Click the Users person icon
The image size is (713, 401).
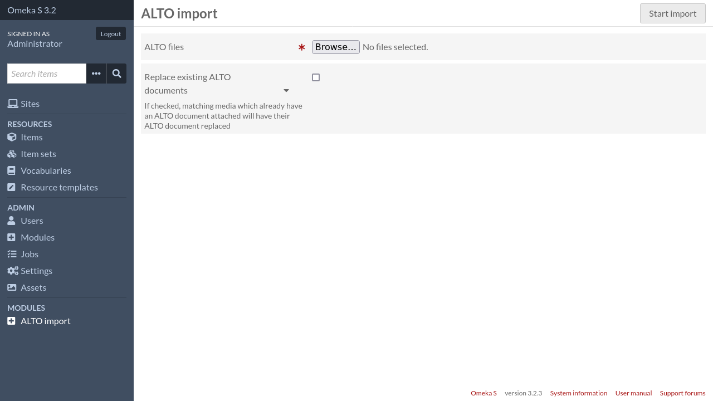pos(12,220)
